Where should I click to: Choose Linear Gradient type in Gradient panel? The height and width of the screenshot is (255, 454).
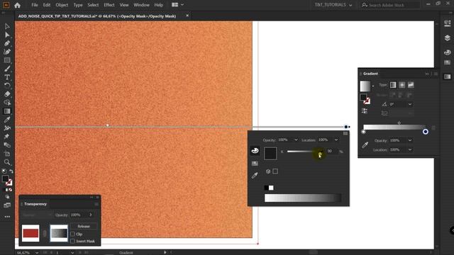(393, 85)
